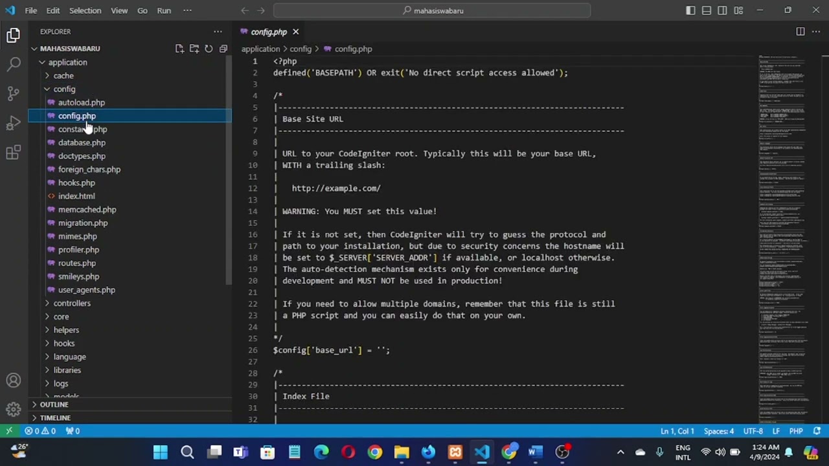Open the Manage gear icon
The image size is (829, 466).
tap(14, 409)
